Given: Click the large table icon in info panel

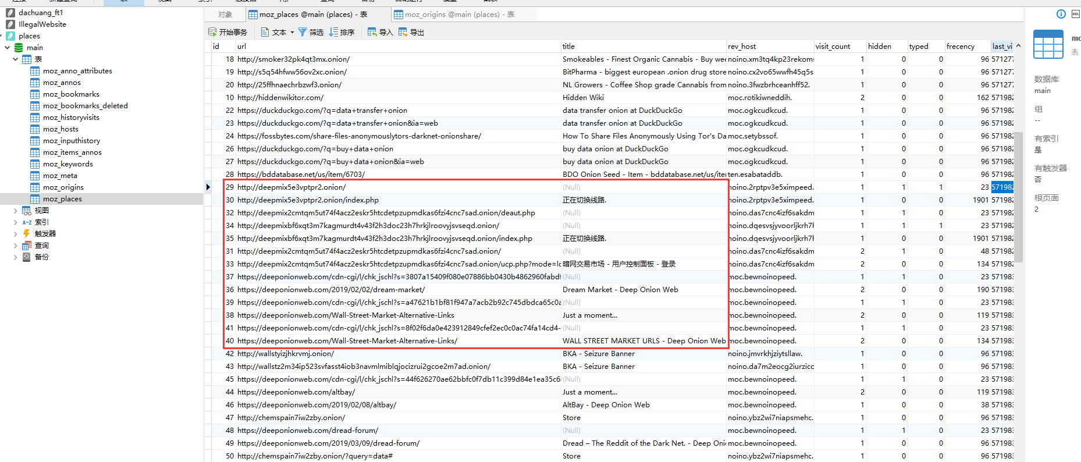Looking at the screenshot, I should pyautogui.click(x=1048, y=44).
